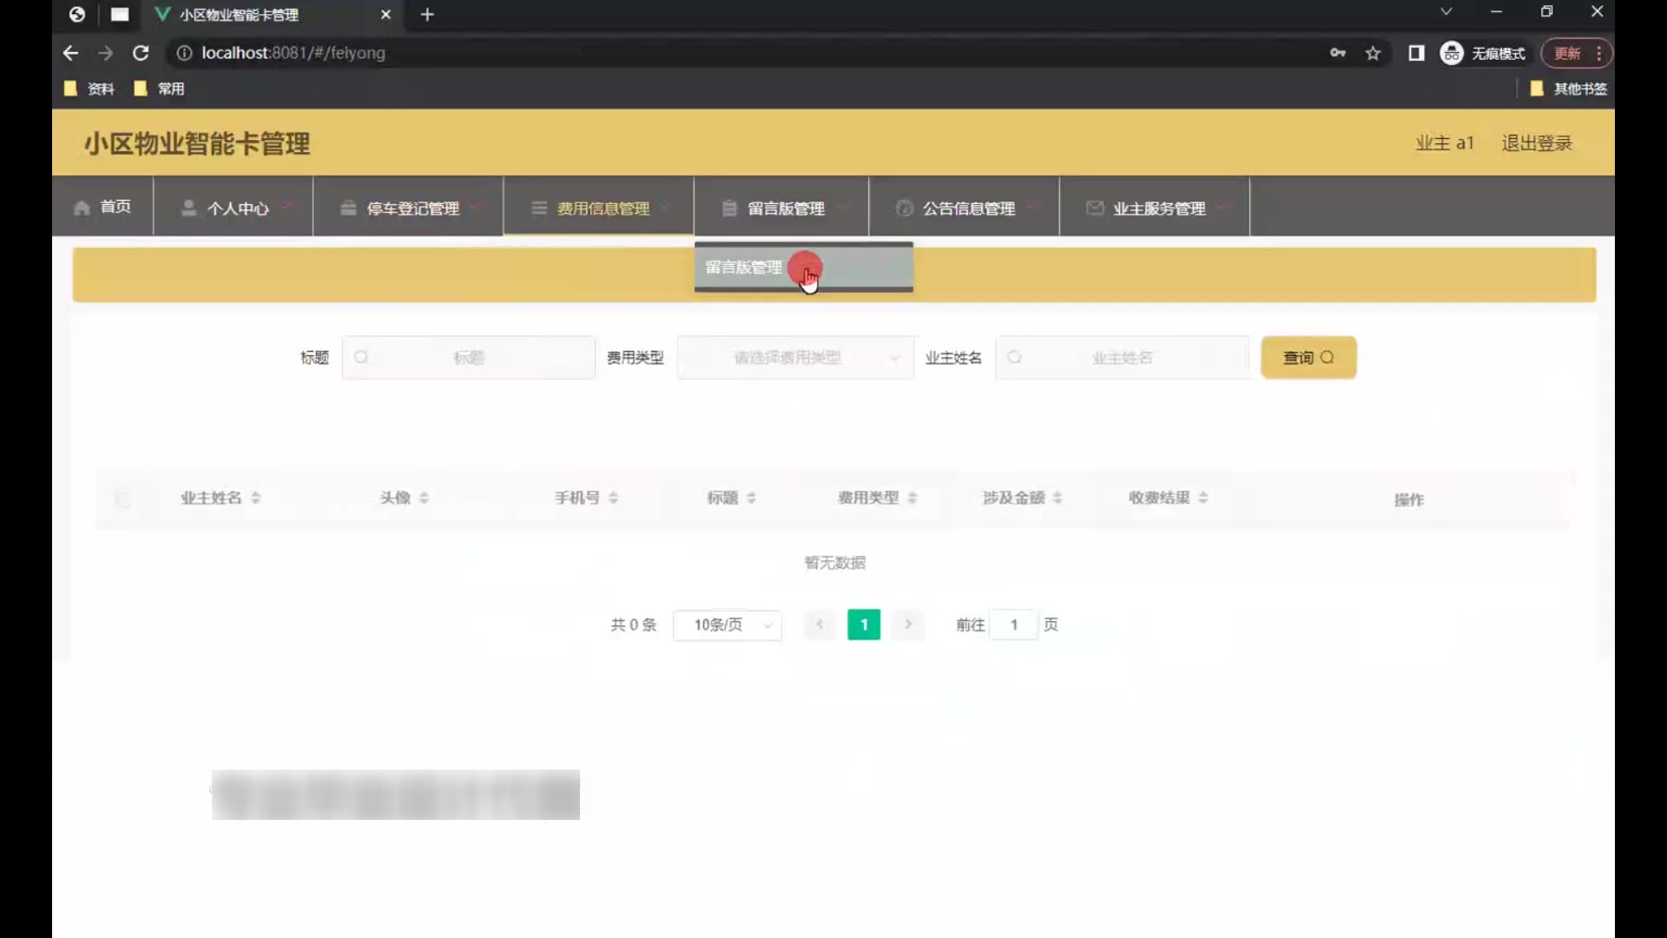Sort table by 业主姓名 column arrows
The image size is (1667, 938).
tap(255, 498)
